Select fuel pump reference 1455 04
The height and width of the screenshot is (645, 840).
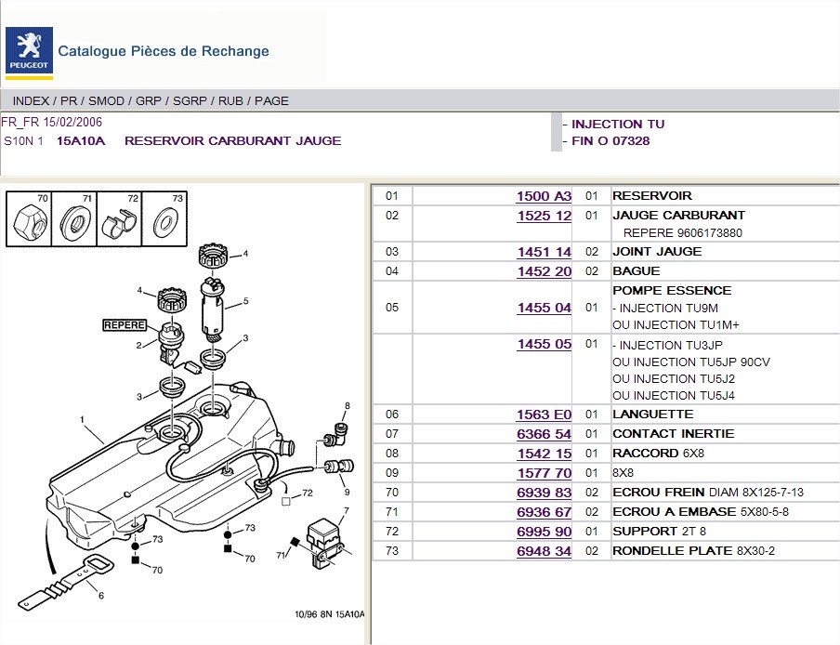544,308
